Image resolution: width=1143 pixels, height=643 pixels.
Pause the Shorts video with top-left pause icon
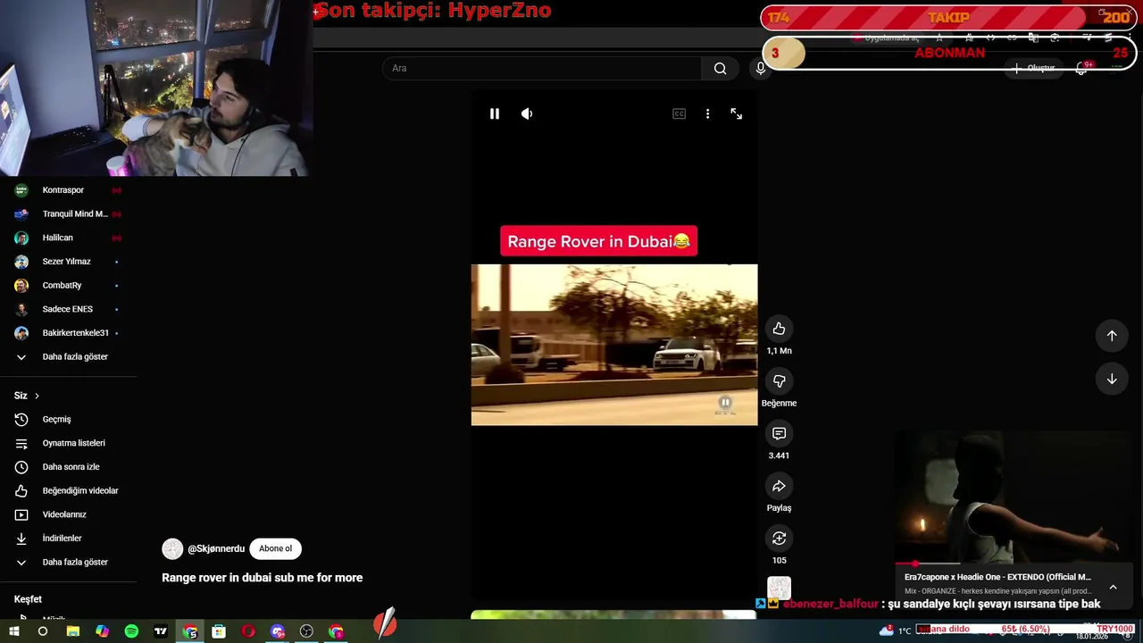[x=494, y=113]
